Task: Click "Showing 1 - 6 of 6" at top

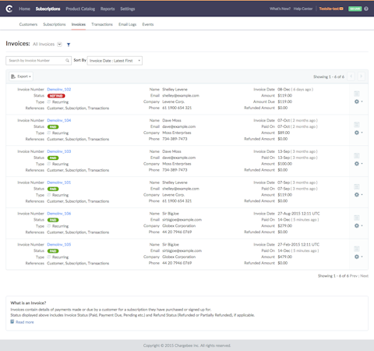Action: click(329, 76)
